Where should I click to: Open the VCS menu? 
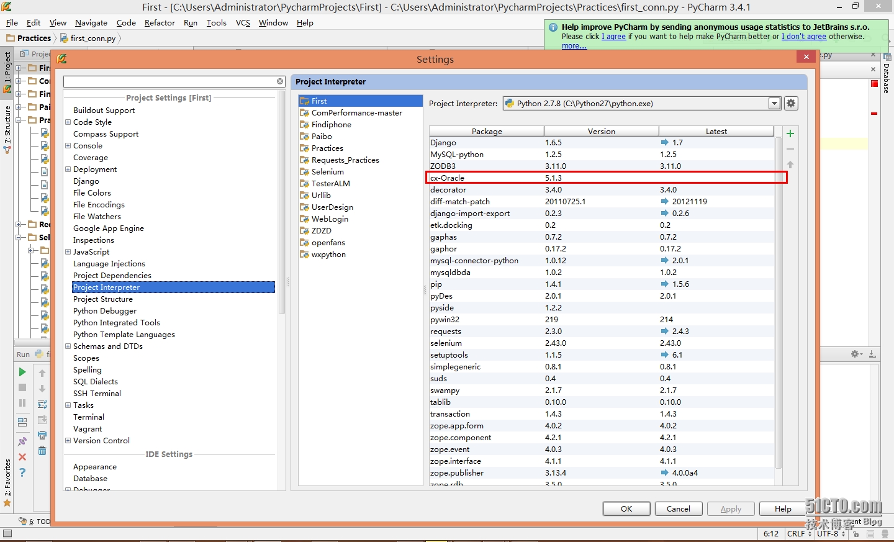tap(243, 23)
